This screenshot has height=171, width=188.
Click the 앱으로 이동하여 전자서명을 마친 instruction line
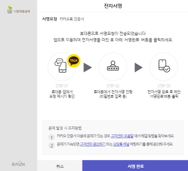click(113, 40)
